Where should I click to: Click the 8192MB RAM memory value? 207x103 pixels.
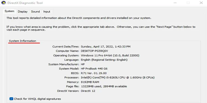(90, 82)
